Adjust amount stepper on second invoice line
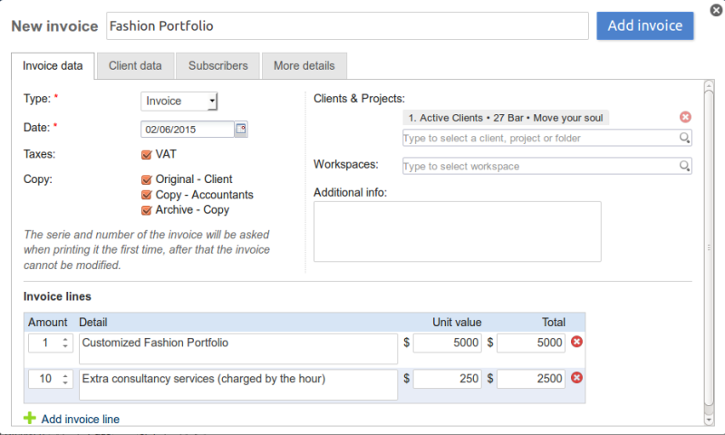This screenshot has height=435, width=725. pos(64,379)
